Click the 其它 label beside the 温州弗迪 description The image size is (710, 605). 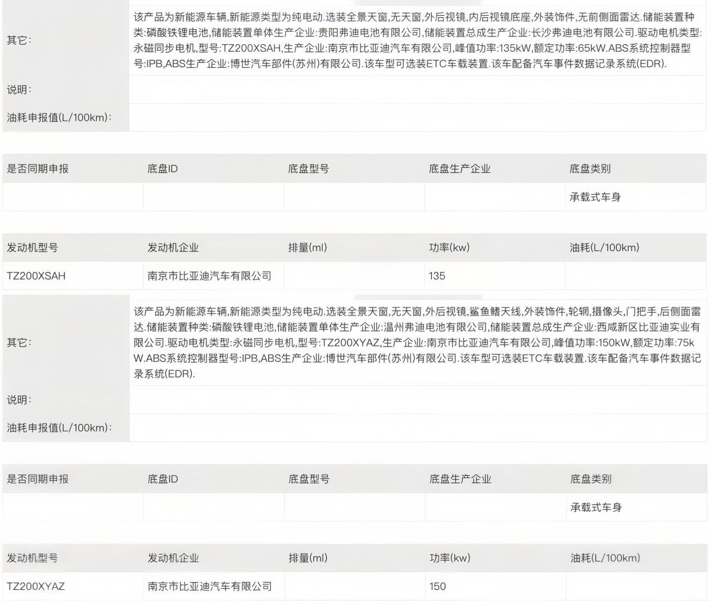19,343
